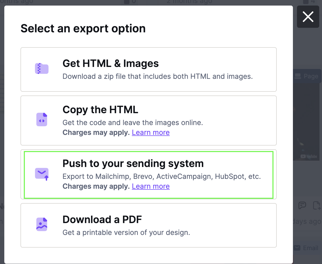Click the envelope upload icon for sending system
The image size is (322, 264).
pos(42,174)
